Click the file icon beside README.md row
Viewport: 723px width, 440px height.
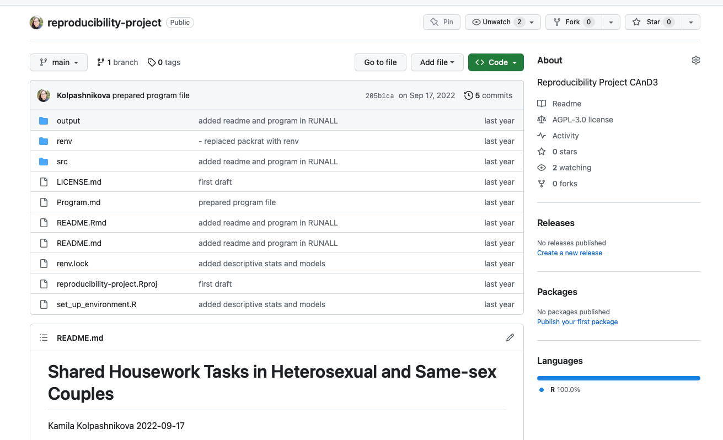click(44, 243)
